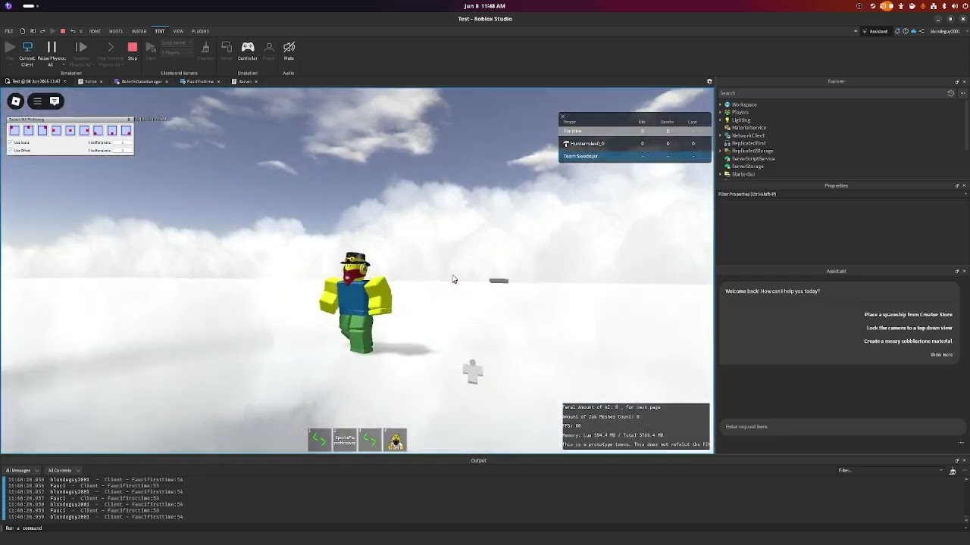Click 'Lock the camera to a top down view'
Image resolution: width=970 pixels, height=545 pixels.
909,328
